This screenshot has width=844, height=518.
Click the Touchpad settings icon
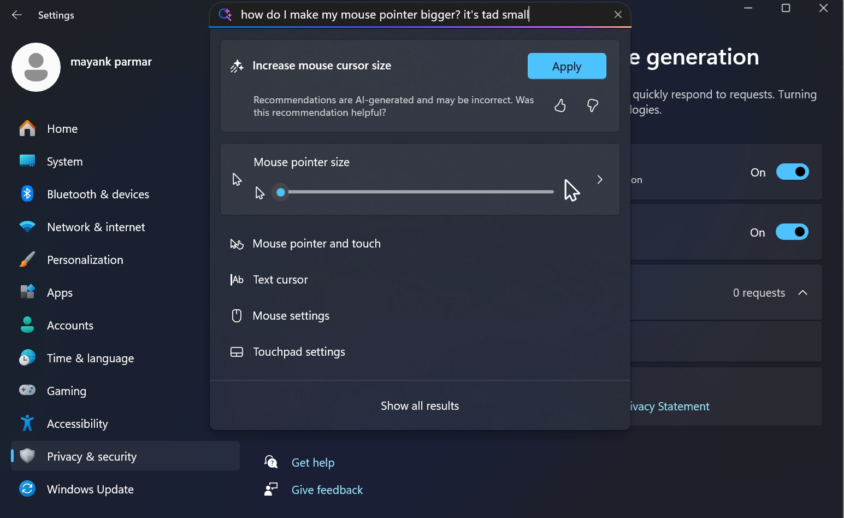point(237,352)
